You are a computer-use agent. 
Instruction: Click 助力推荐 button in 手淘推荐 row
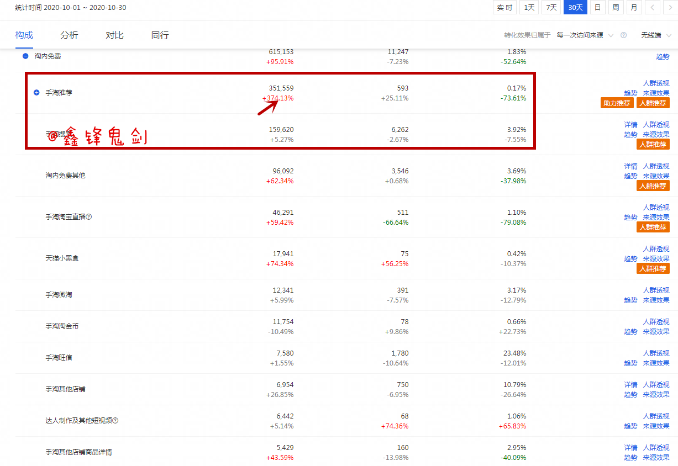pyautogui.click(x=617, y=103)
